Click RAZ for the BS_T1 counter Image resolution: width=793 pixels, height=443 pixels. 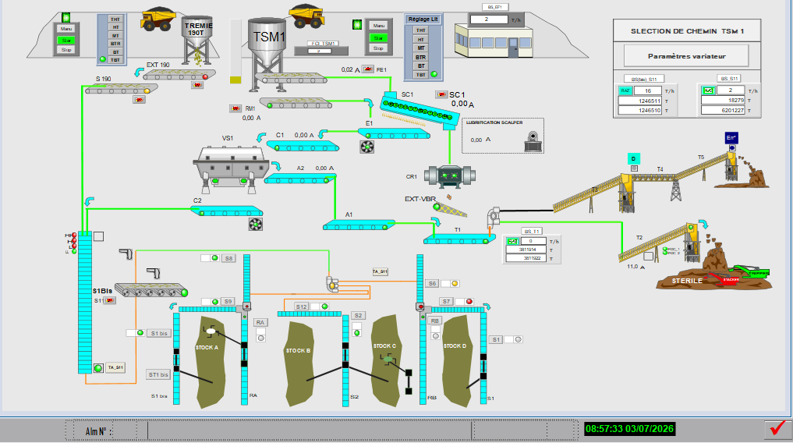tap(512, 241)
